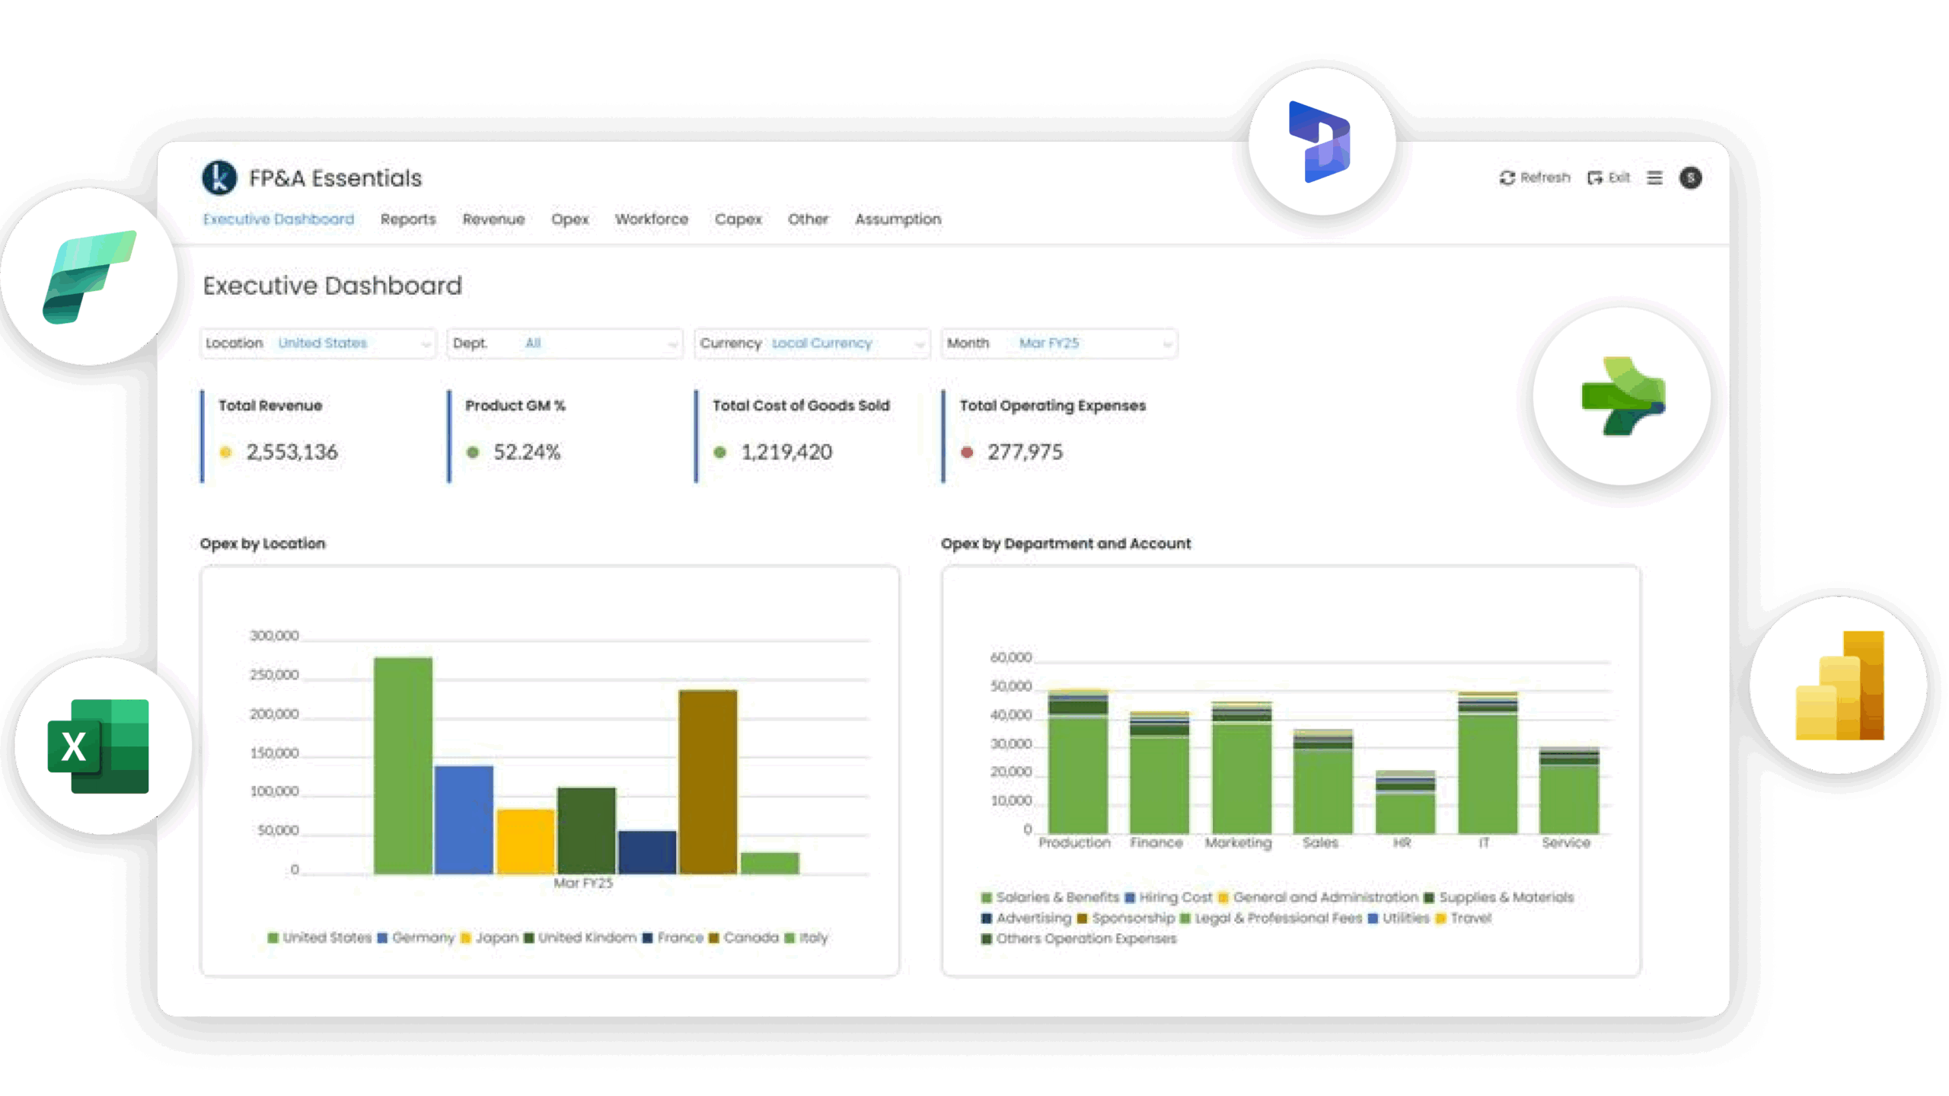Viewport: 1949px width, 1096px height.
Task: Open the Location dropdown
Action: coord(317,343)
